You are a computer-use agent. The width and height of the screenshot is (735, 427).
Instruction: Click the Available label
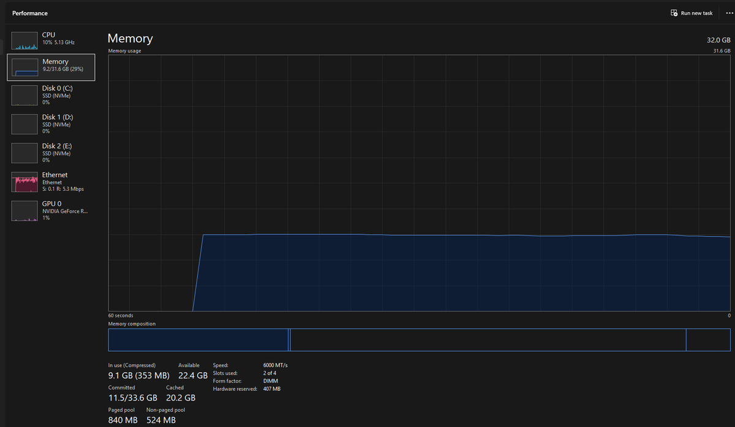point(189,365)
